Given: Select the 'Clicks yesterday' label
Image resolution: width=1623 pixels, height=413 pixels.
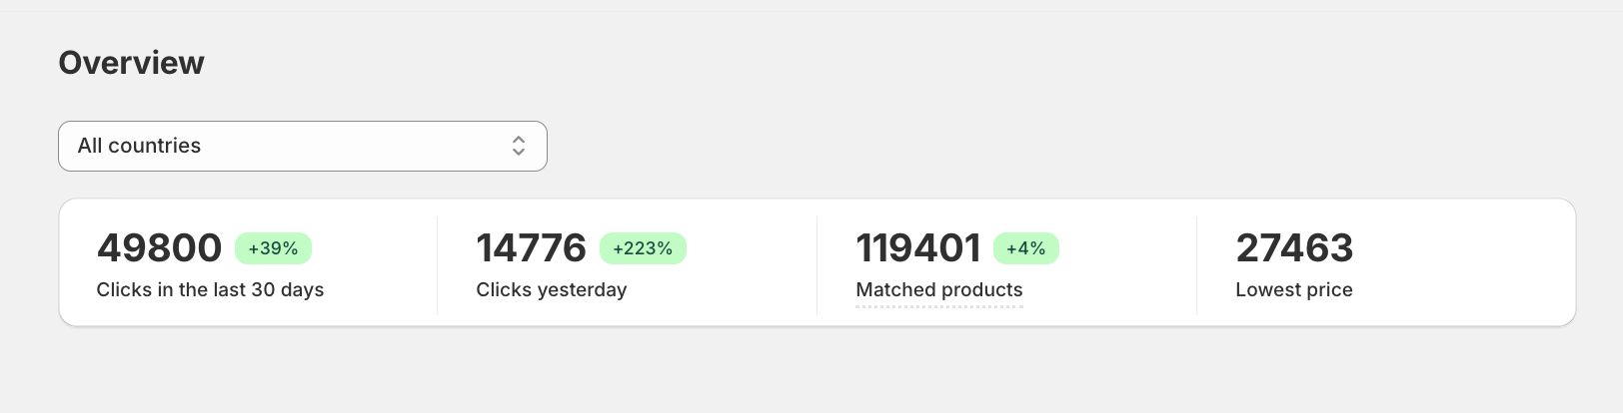Looking at the screenshot, I should [x=551, y=289].
